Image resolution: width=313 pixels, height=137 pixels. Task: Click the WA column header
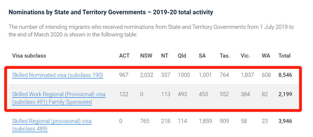(x=266, y=56)
